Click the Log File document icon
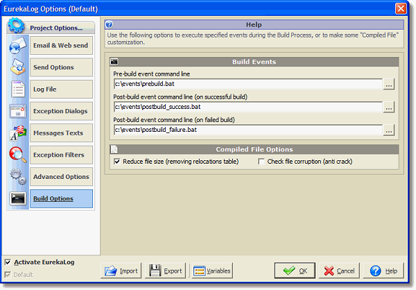 pyautogui.click(x=18, y=89)
